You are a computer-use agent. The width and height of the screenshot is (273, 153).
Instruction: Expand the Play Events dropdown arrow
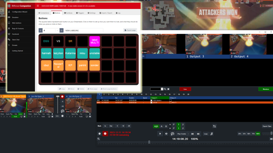tap(189, 134)
